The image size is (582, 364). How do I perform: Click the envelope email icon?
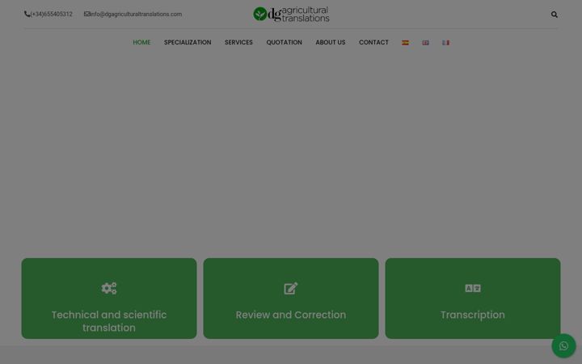point(86,14)
